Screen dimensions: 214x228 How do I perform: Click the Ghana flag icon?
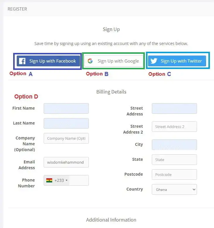[x=49, y=180]
